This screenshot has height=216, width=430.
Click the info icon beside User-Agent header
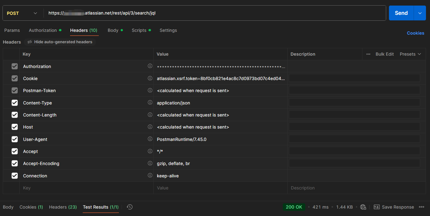click(150, 139)
